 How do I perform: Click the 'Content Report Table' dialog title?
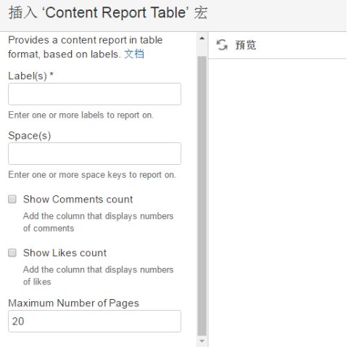(108, 12)
